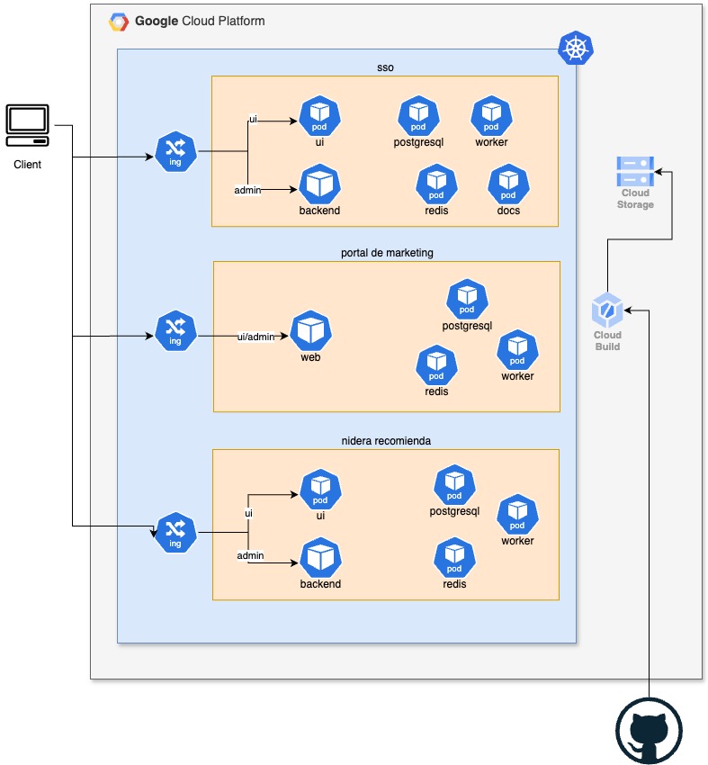The width and height of the screenshot is (708, 765).
Task: Click the 'ui' route label in sso
Action: 253,119
